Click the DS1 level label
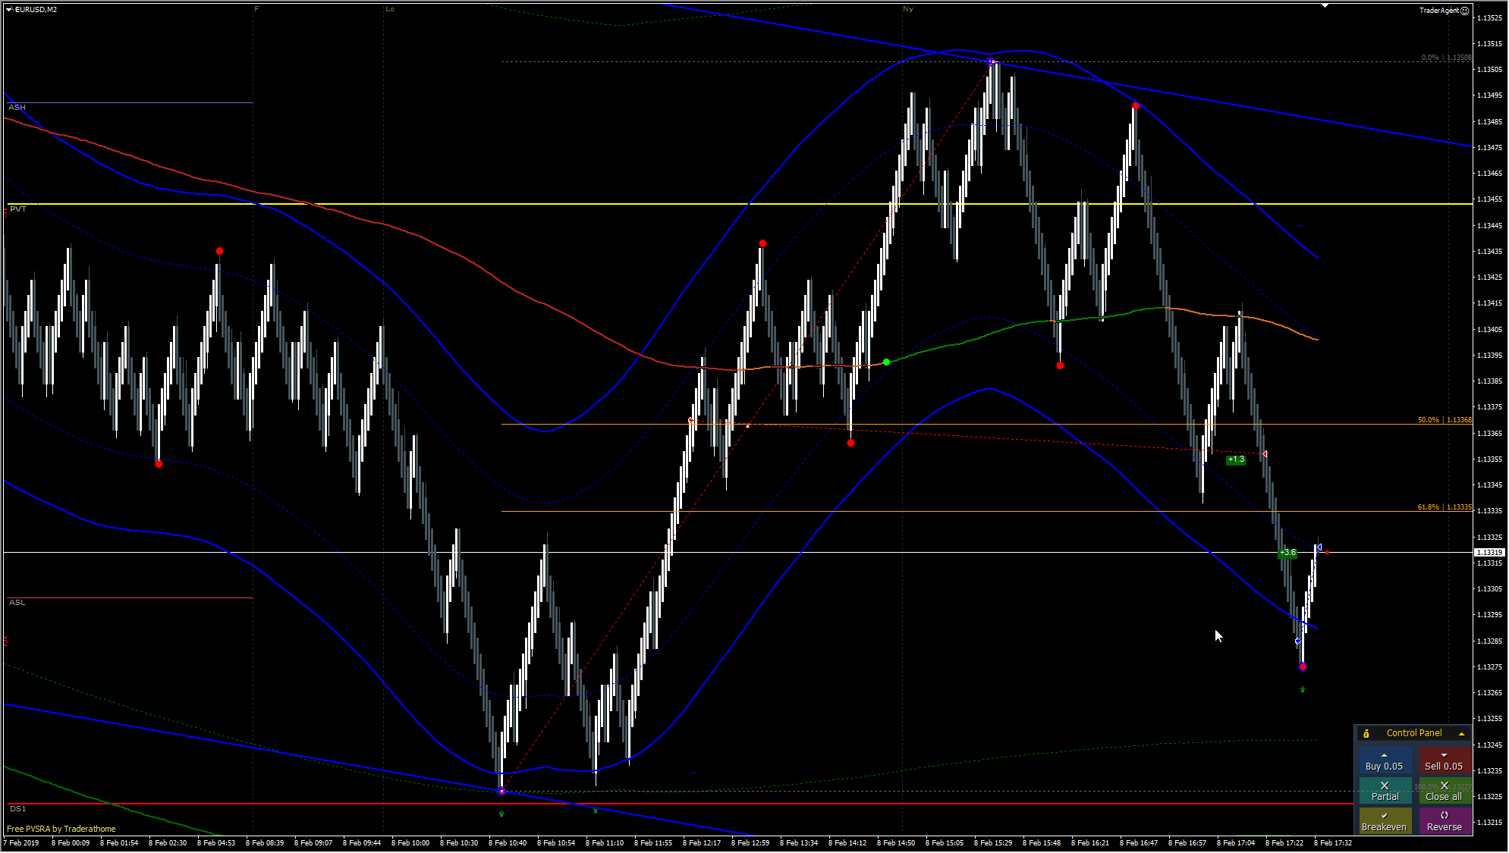This screenshot has width=1509, height=853. tap(17, 809)
